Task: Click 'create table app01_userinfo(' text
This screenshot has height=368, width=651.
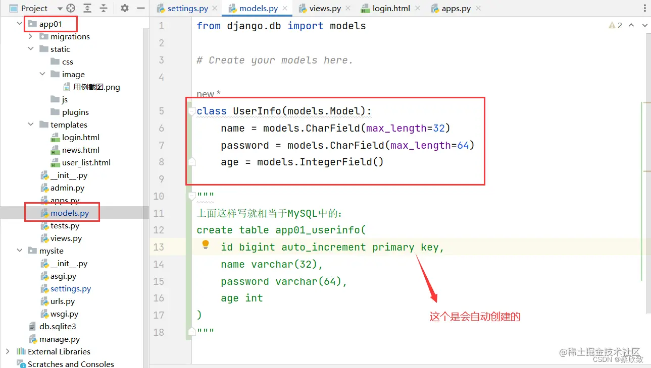Action: (281, 230)
